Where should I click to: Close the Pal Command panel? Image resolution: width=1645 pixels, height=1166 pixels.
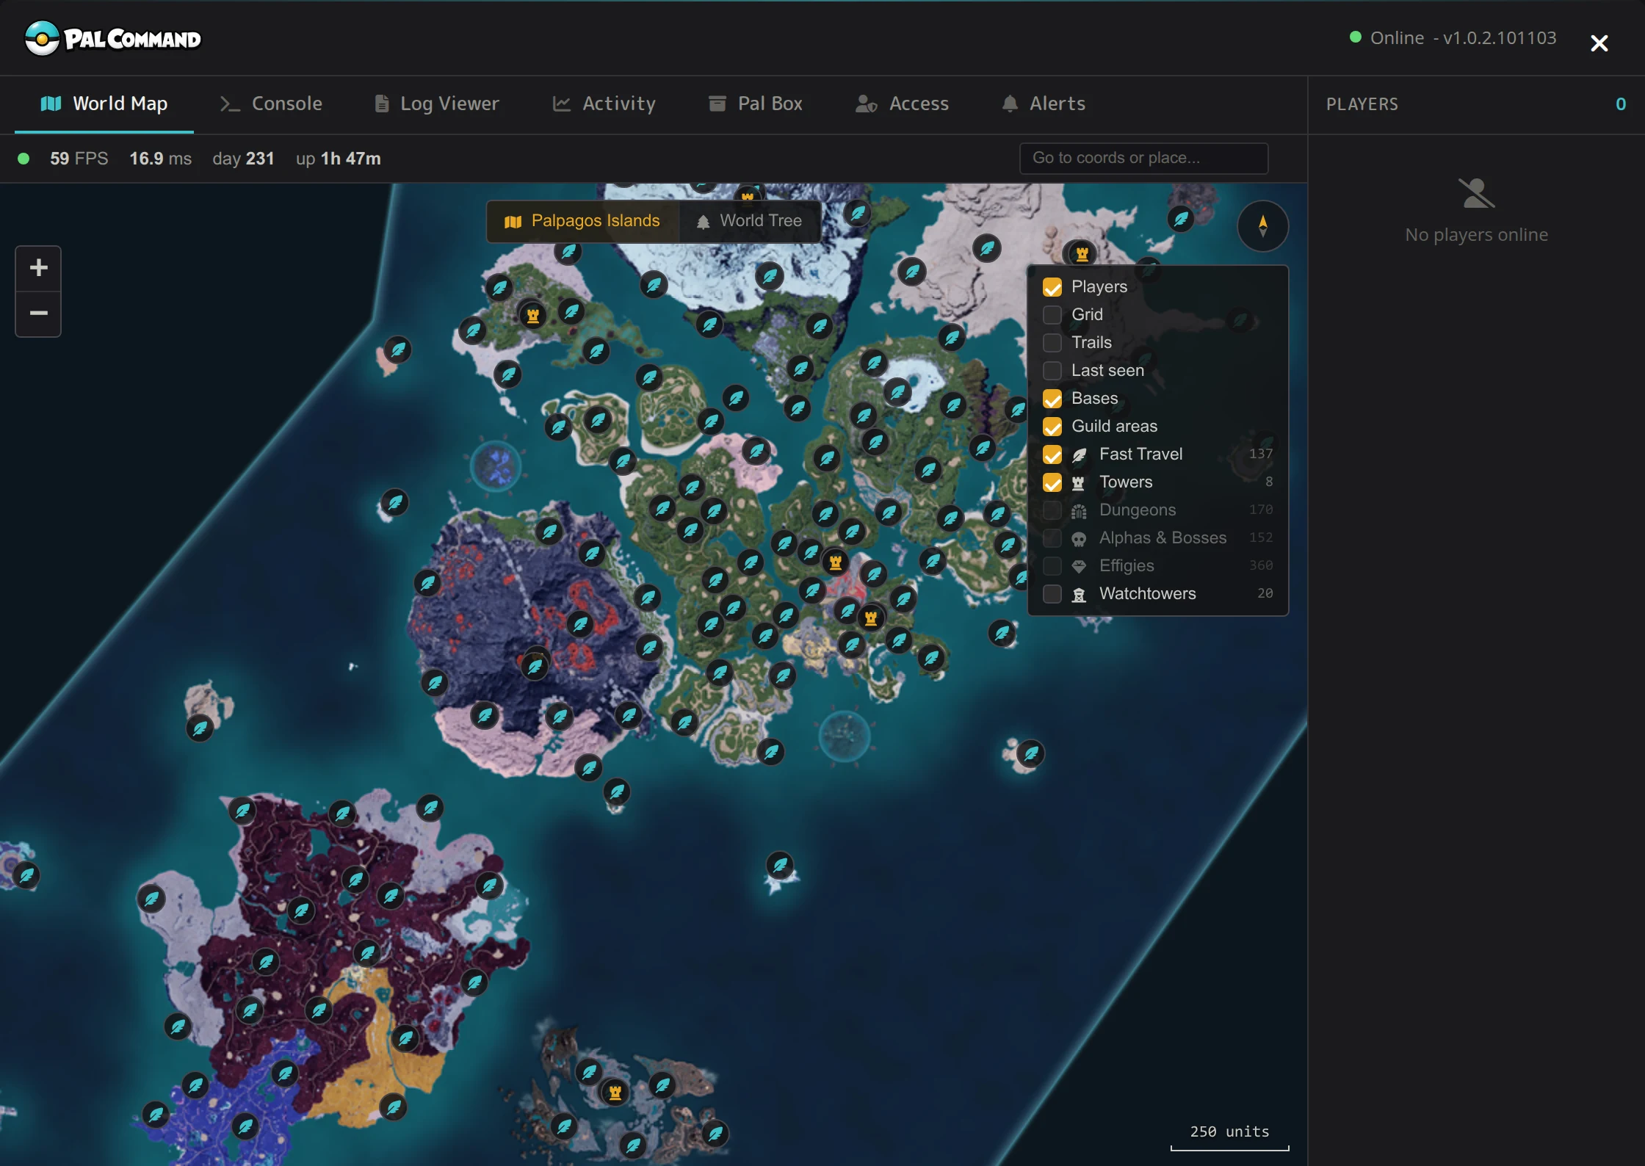[x=1599, y=43]
